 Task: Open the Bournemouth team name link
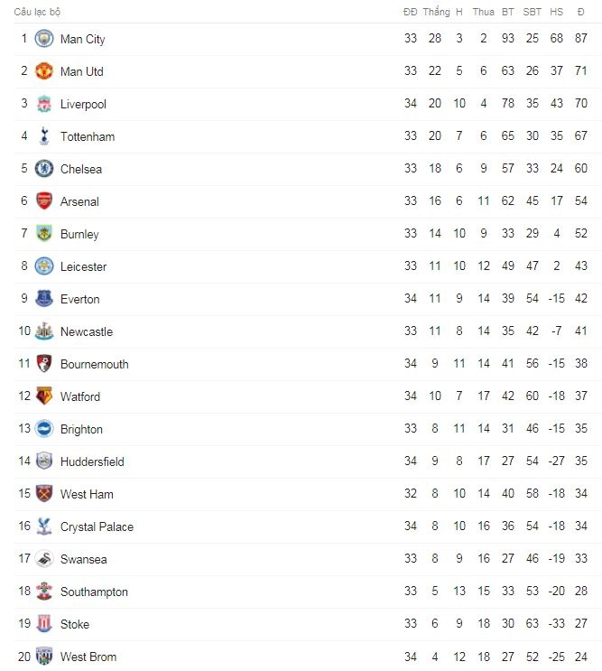pos(94,364)
